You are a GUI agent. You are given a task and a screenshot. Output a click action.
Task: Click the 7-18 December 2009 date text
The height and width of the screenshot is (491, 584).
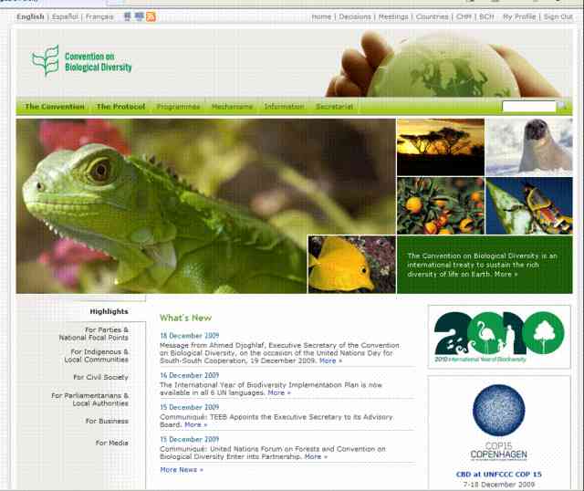click(x=499, y=485)
